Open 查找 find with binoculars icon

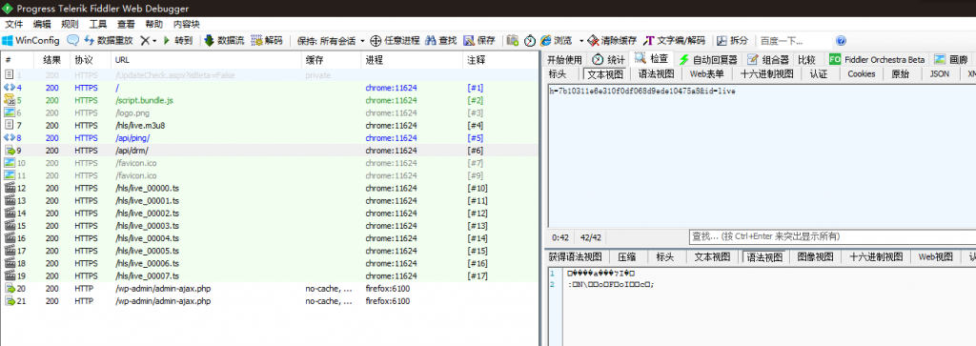pos(441,40)
